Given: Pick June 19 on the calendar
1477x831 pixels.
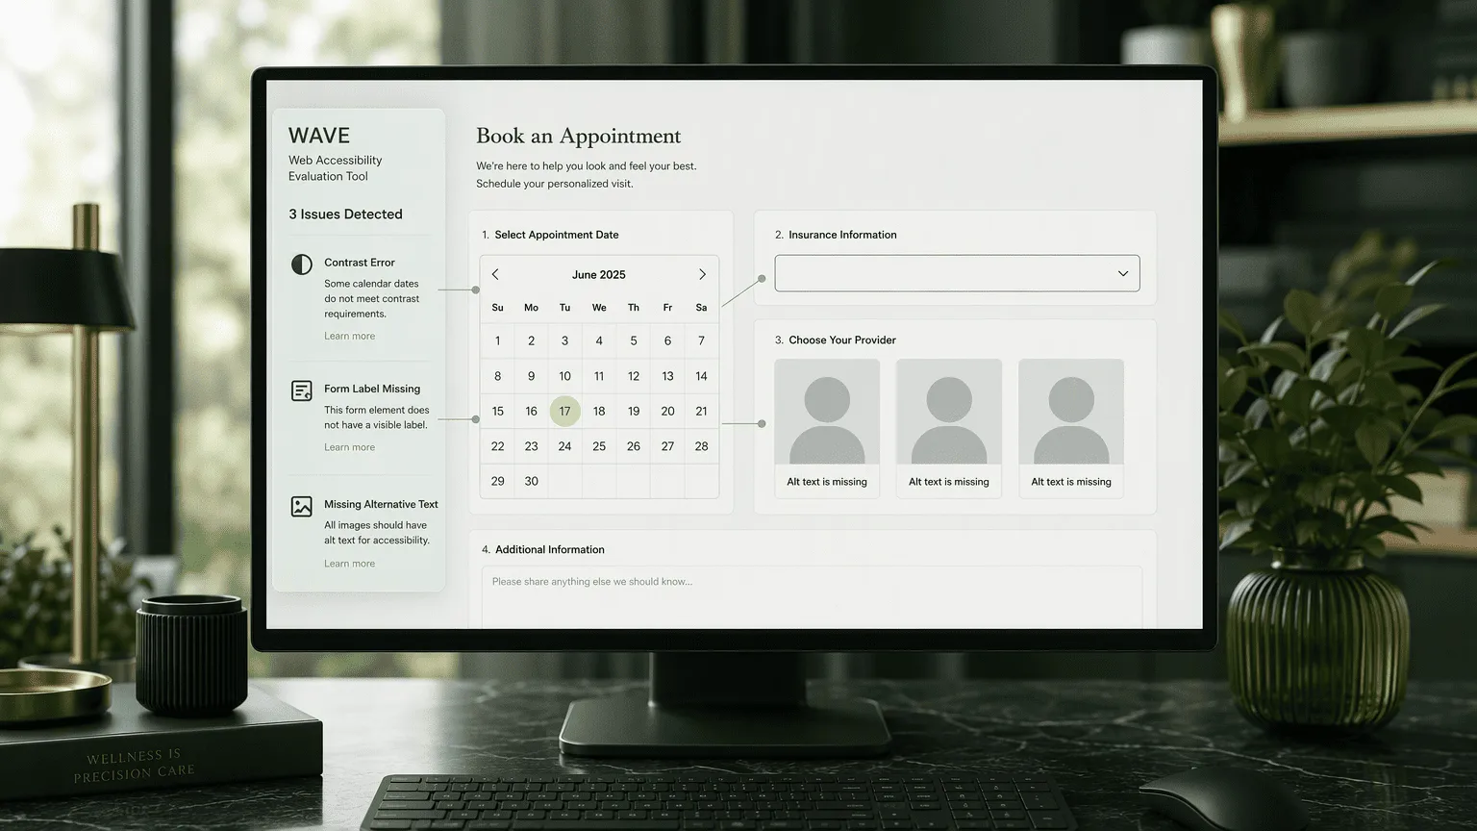Looking at the screenshot, I should [x=634, y=411].
